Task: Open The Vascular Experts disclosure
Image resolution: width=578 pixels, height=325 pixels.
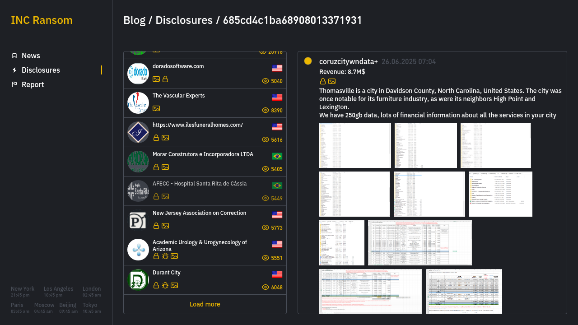Action: point(205,103)
